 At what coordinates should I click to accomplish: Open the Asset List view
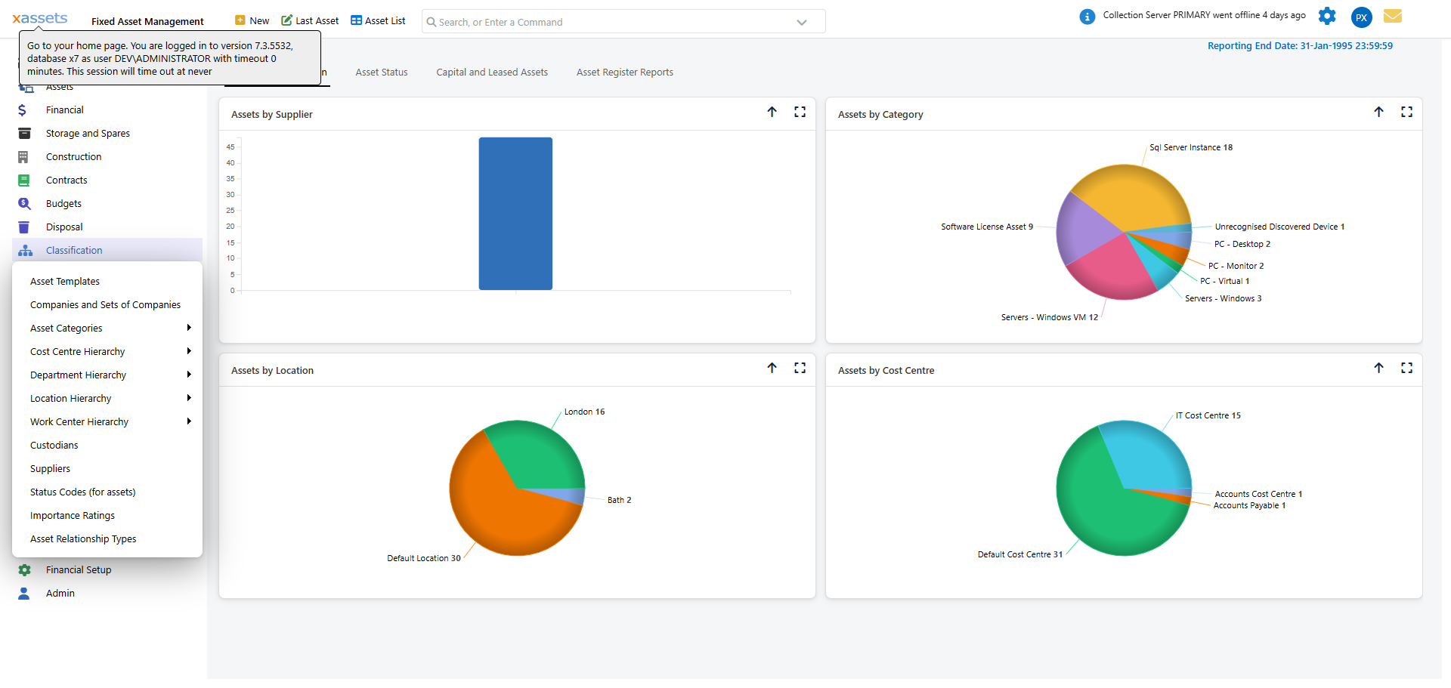click(x=378, y=20)
